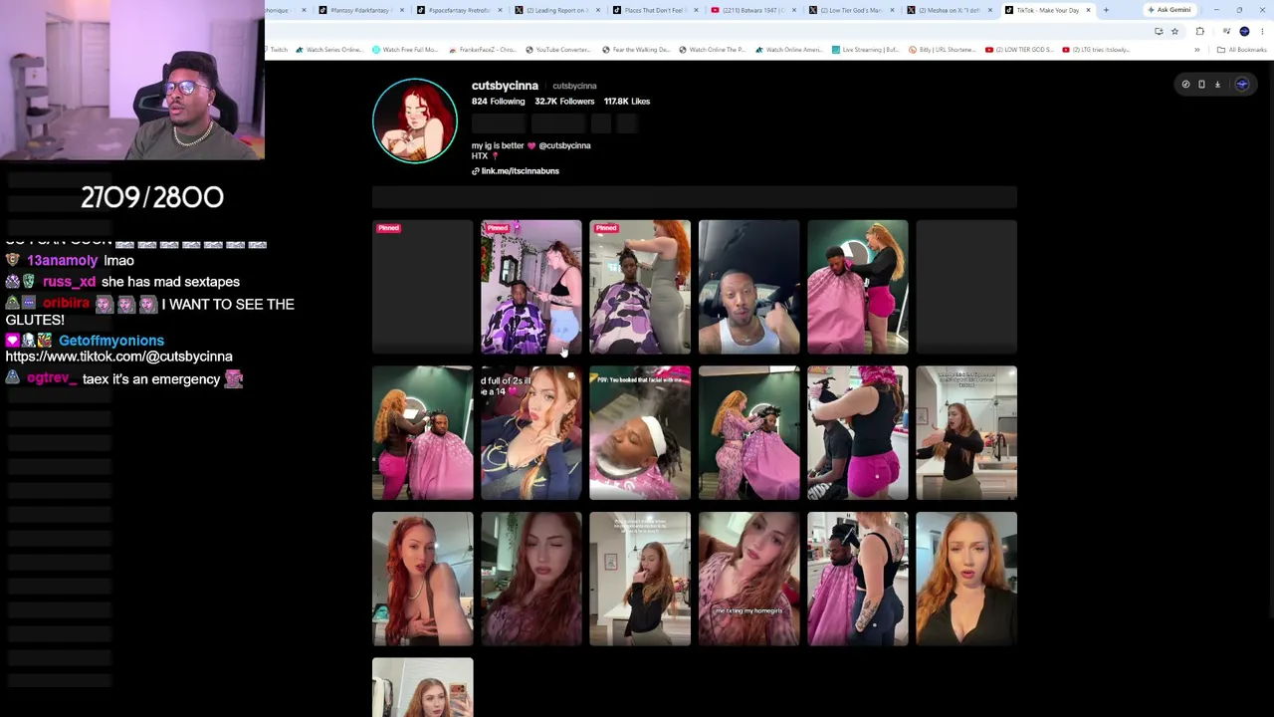Click the Ask Gemini button
Image resolution: width=1274 pixels, height=717 pixels.
pos(1169,10)
